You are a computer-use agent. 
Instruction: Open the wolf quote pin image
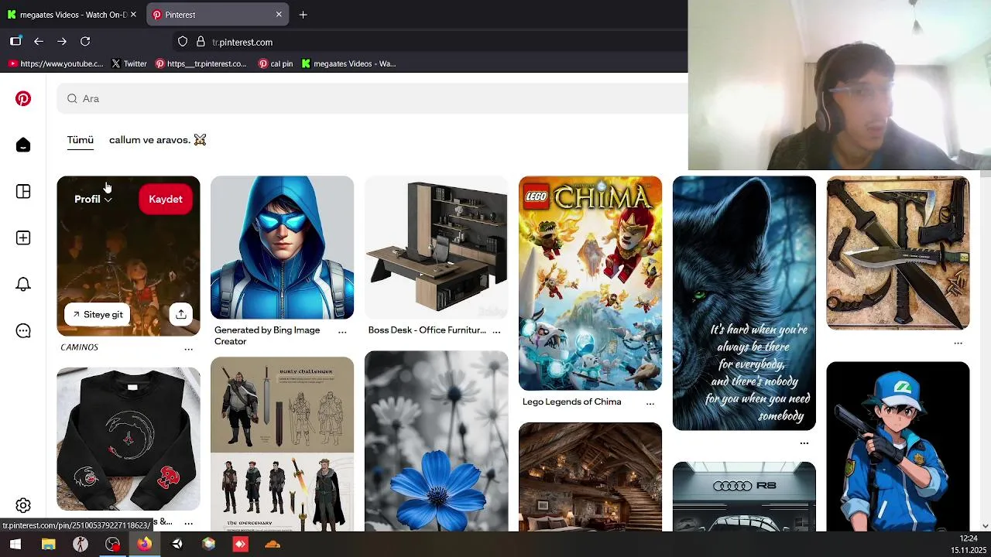pyautogui.click(x=744, y=303)
